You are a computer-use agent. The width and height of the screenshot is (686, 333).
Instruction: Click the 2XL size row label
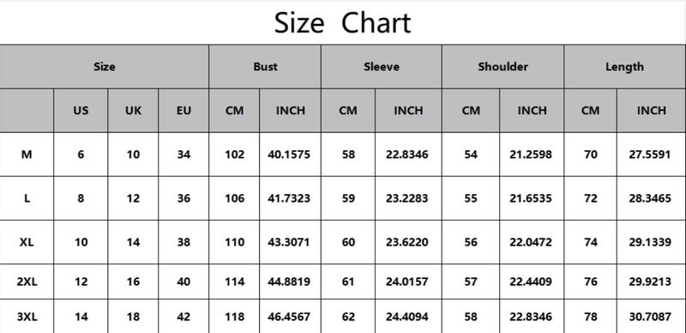click(x=27, y=282)
